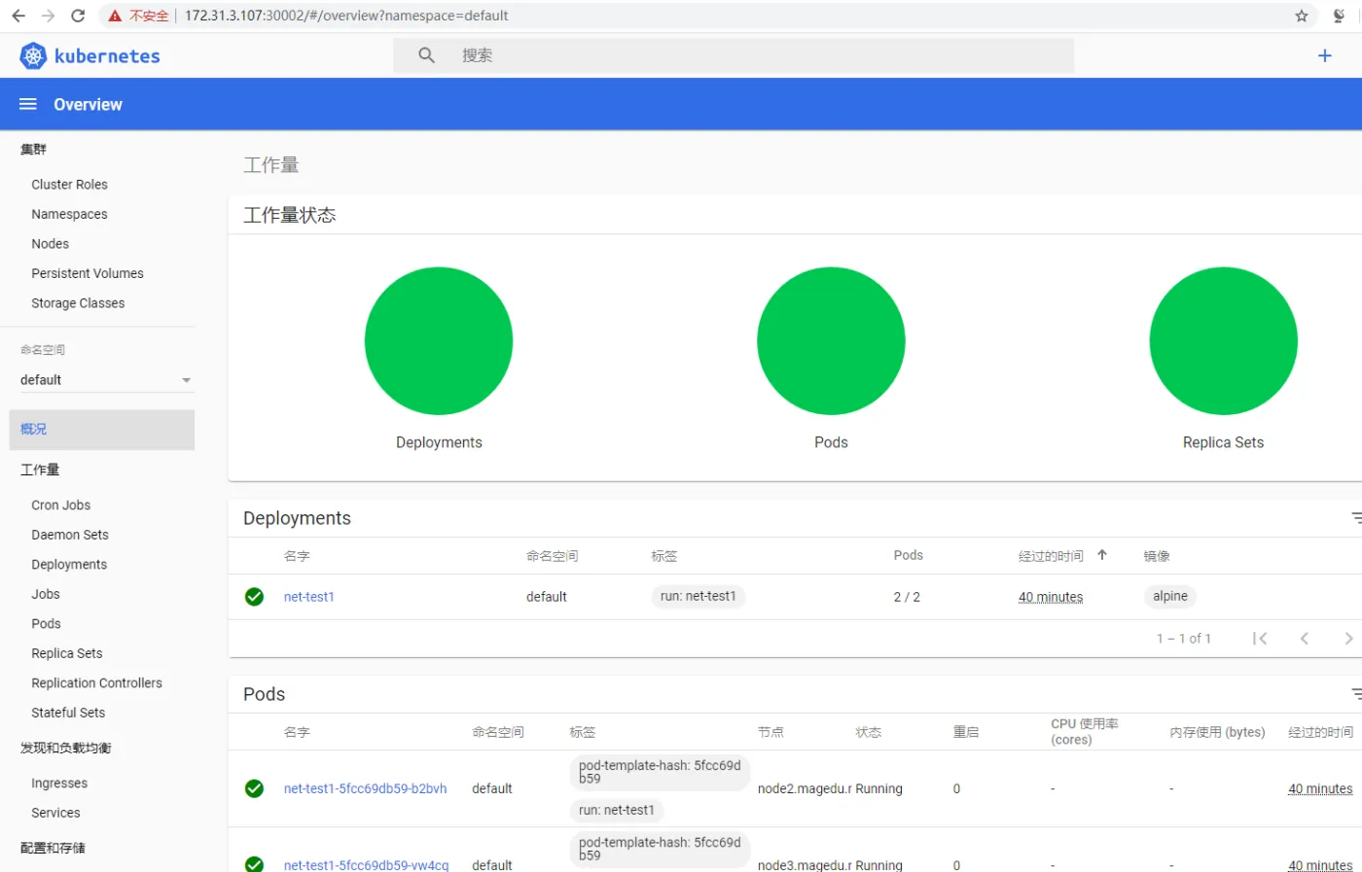Open Pods section filter icon

point(1356,694)
